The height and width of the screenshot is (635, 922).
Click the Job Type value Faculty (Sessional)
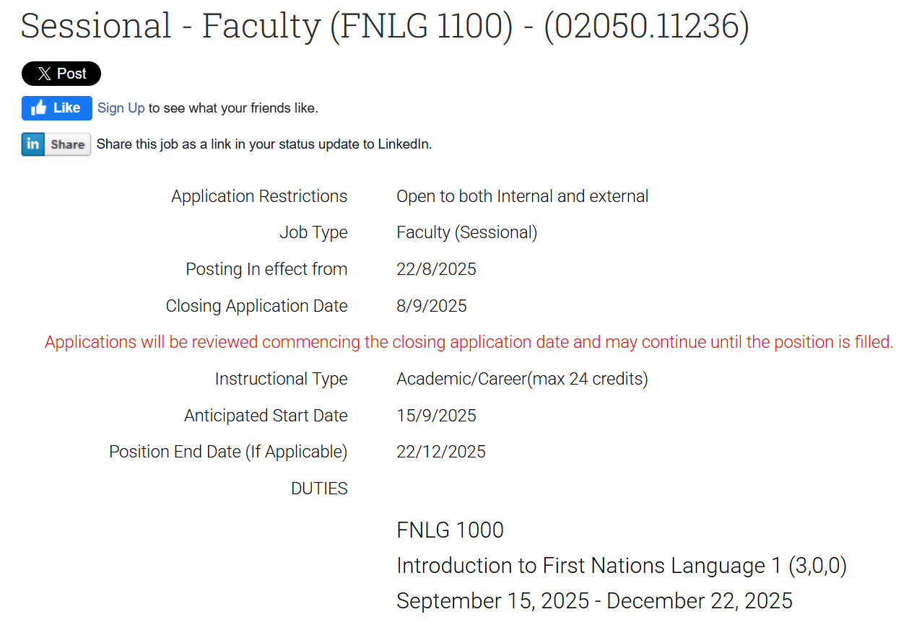coord(466,232)
